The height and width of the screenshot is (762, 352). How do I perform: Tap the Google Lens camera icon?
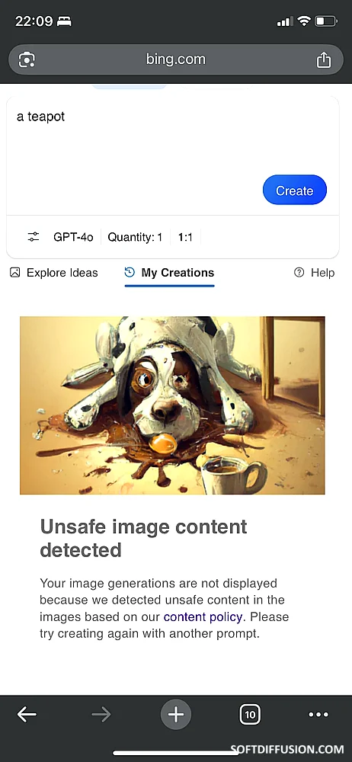click(x=27, y=59)
